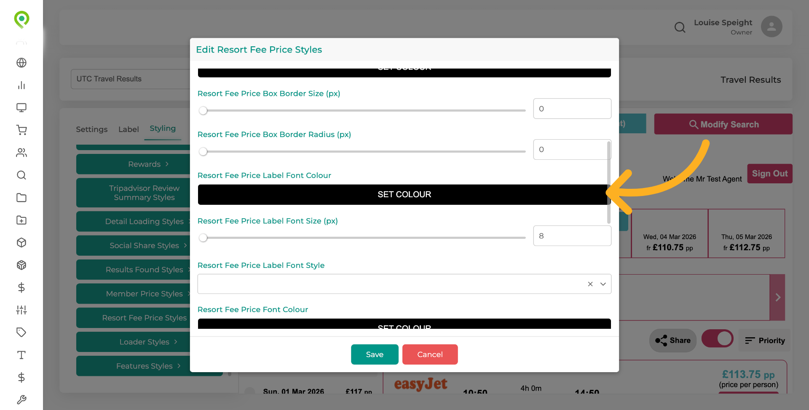Focus the Border Radius value field

(572, 149)
